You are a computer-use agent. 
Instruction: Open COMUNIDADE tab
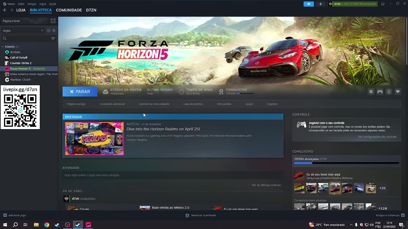69,10
